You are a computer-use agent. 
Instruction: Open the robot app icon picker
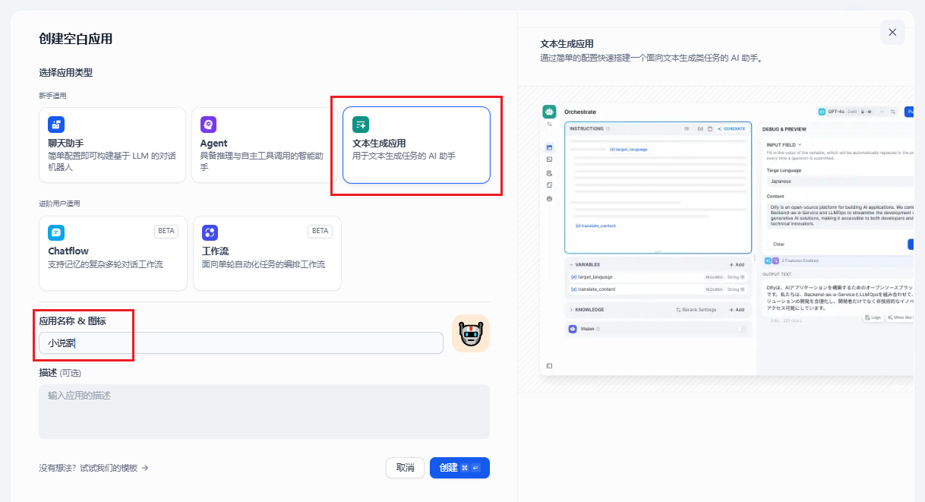tap(471, 333)
